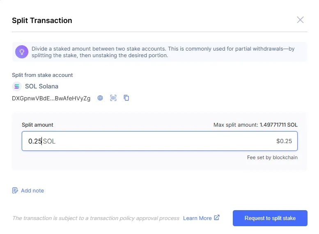Viewport: 319px width, 234px height.
Task: Click the transaction policy approval notice text
Action: click(x=96, y=218)
